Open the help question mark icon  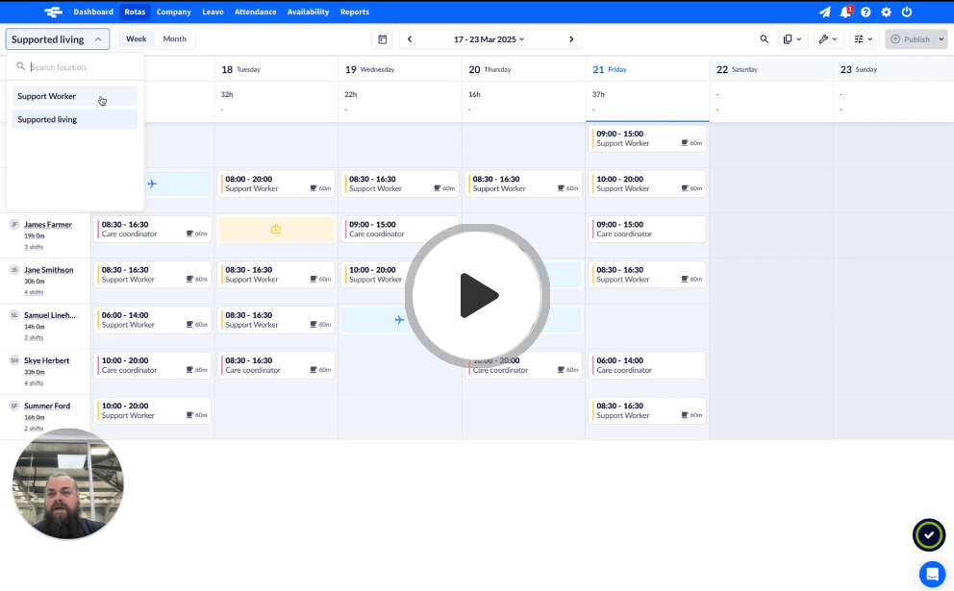point(866,12)
